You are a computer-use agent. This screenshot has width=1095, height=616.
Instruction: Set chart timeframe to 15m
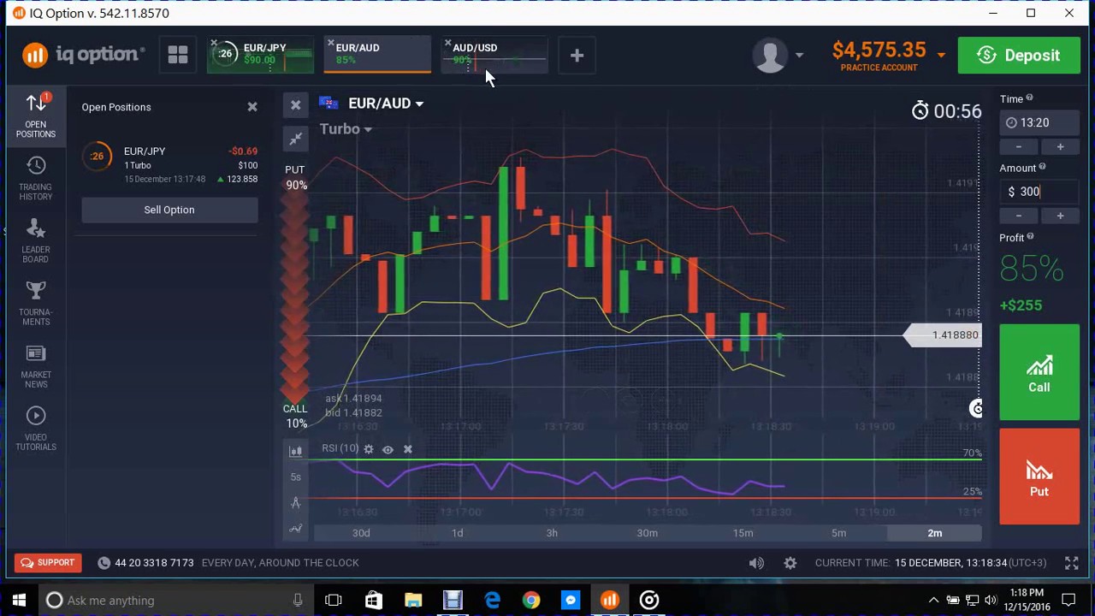(743, 533)
